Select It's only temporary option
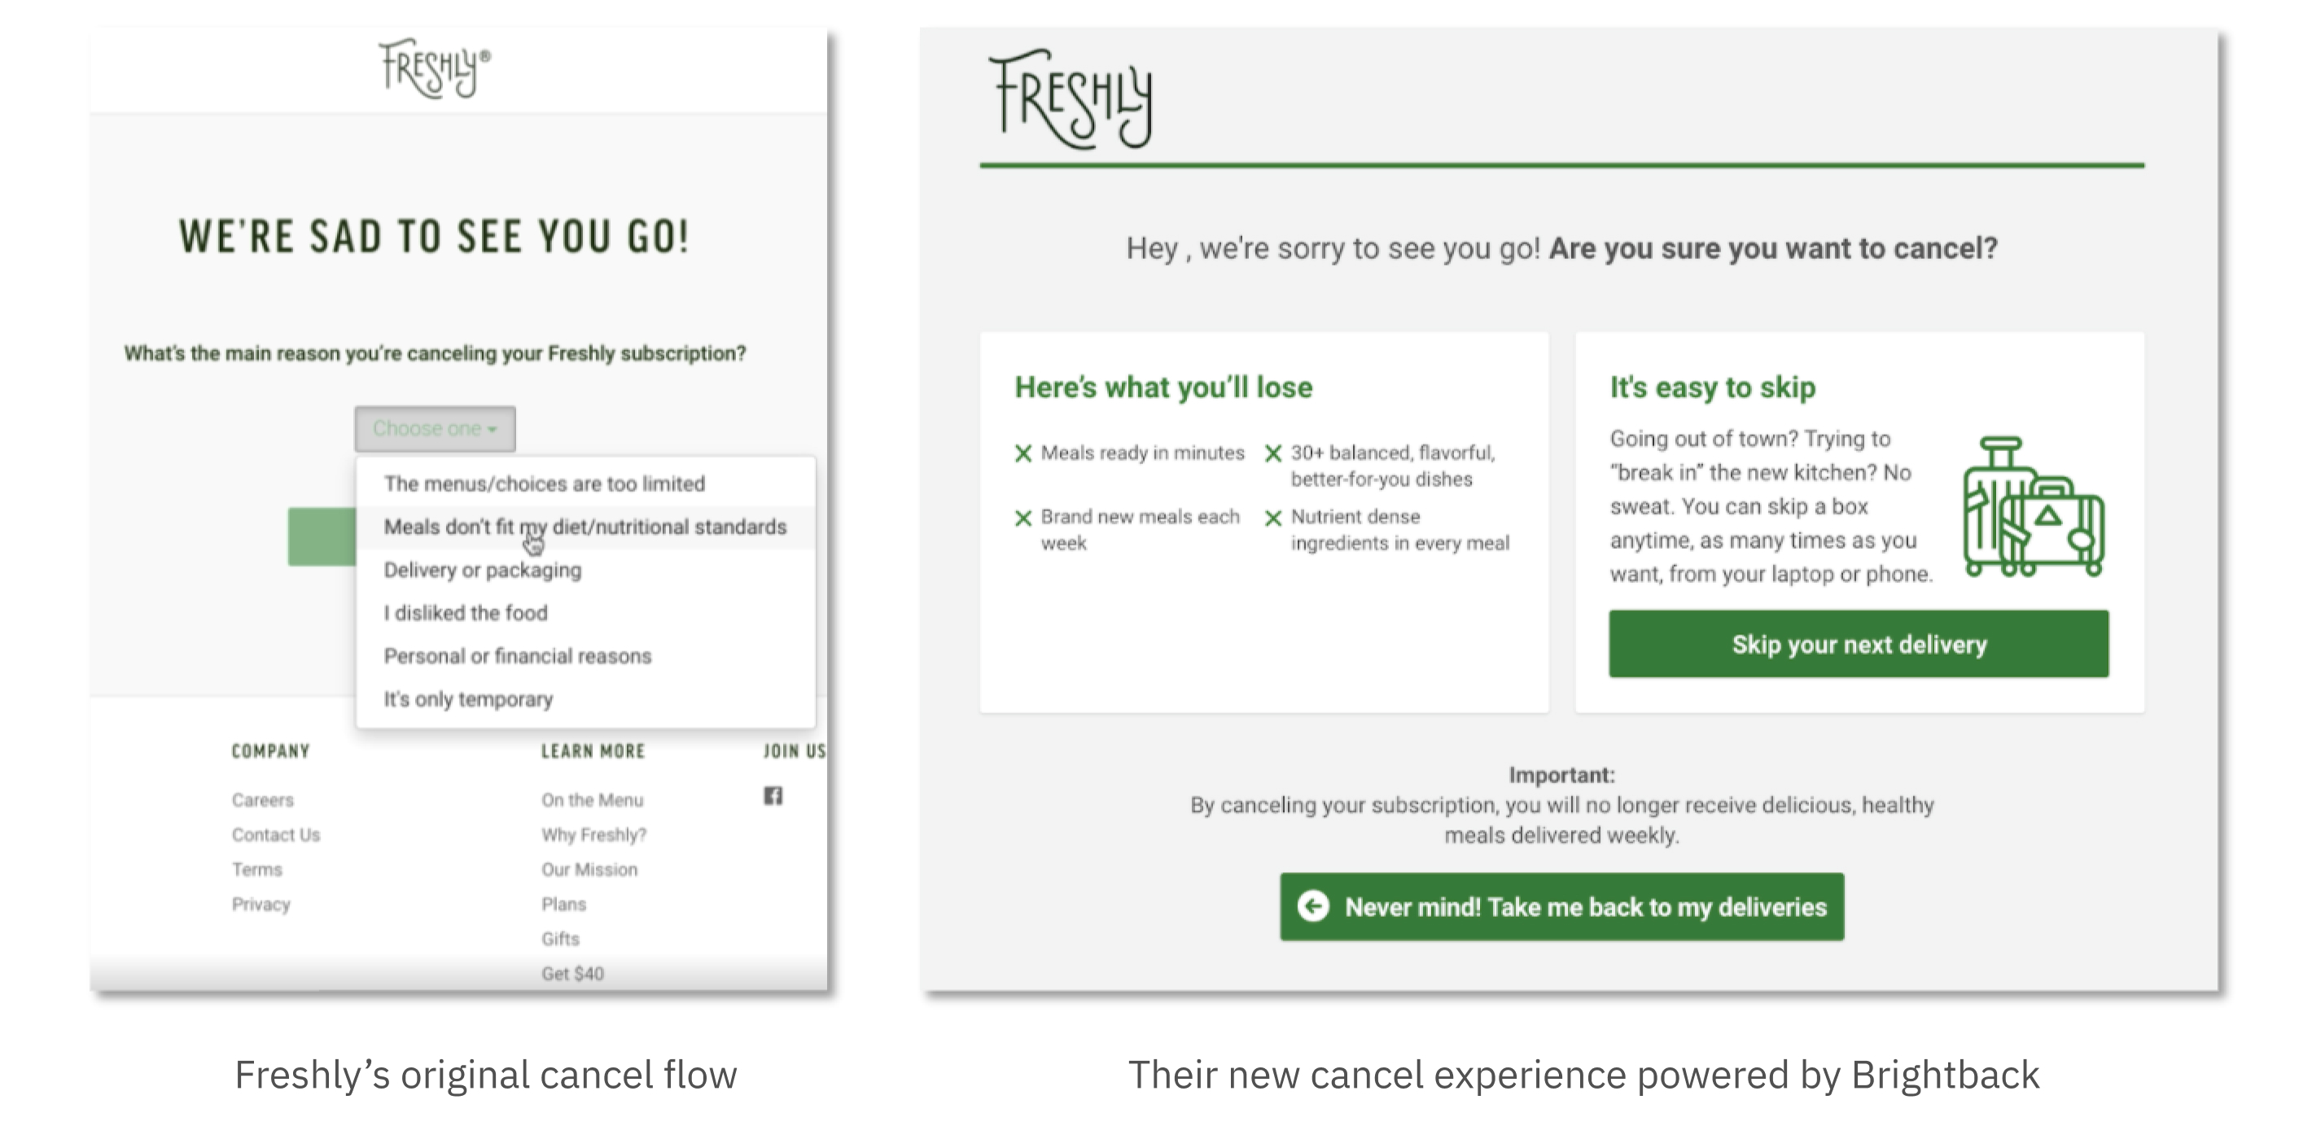This screenshot has width=2312, height=1148. [x=585, y=699]
